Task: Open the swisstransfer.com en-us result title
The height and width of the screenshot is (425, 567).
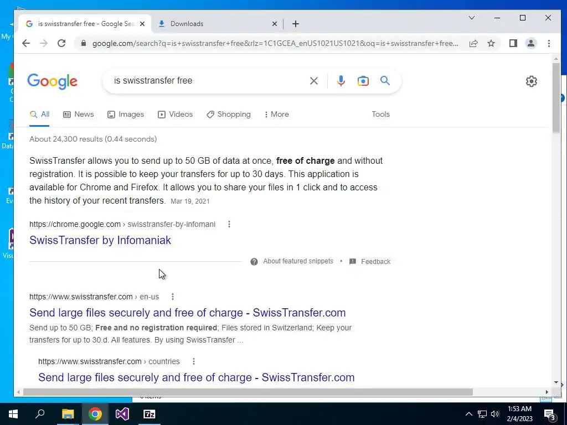Action: (188, 313)
